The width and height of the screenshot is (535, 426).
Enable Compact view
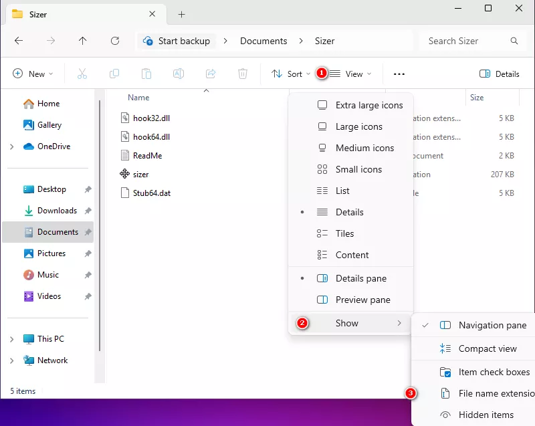[x=474, y=348]
